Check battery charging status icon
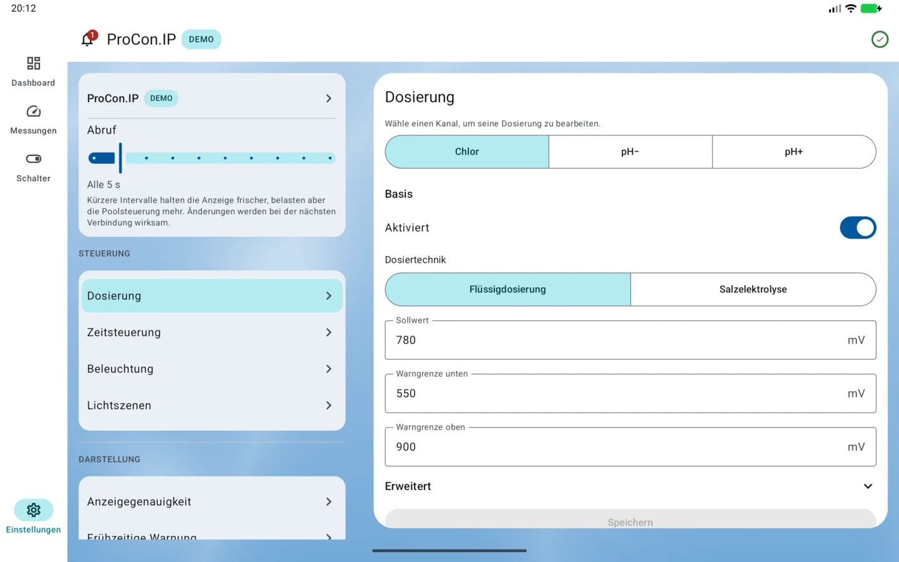 tap(871, 9)
